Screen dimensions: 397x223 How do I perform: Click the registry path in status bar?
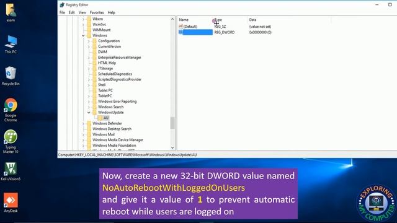[x=127, y=155]
